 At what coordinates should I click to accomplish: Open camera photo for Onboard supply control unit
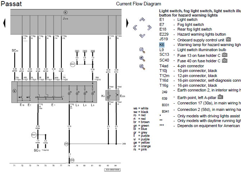tap(228, 40)
